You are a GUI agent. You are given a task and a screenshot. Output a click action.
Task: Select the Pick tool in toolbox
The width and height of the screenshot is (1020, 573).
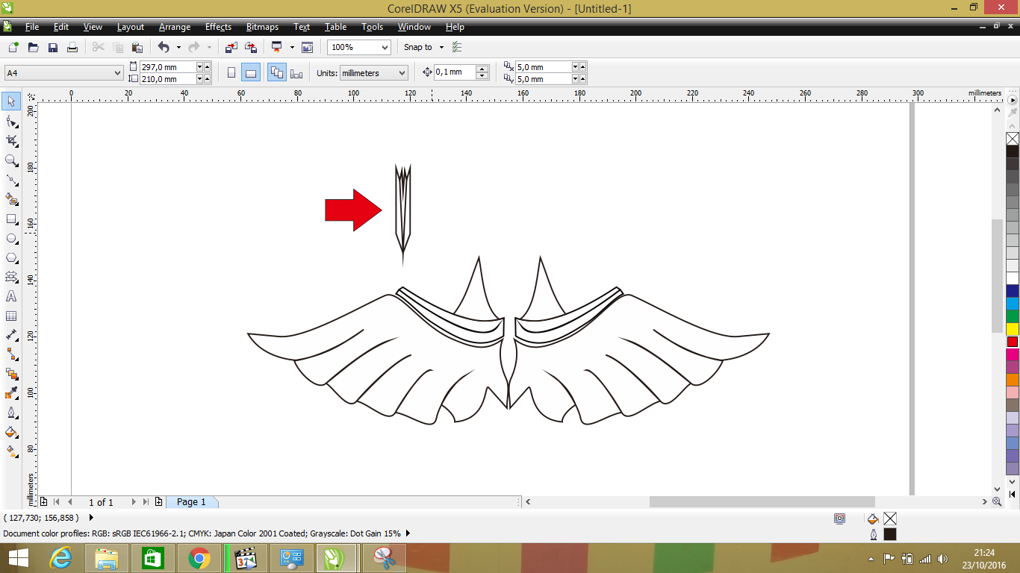tap(12, 101)
